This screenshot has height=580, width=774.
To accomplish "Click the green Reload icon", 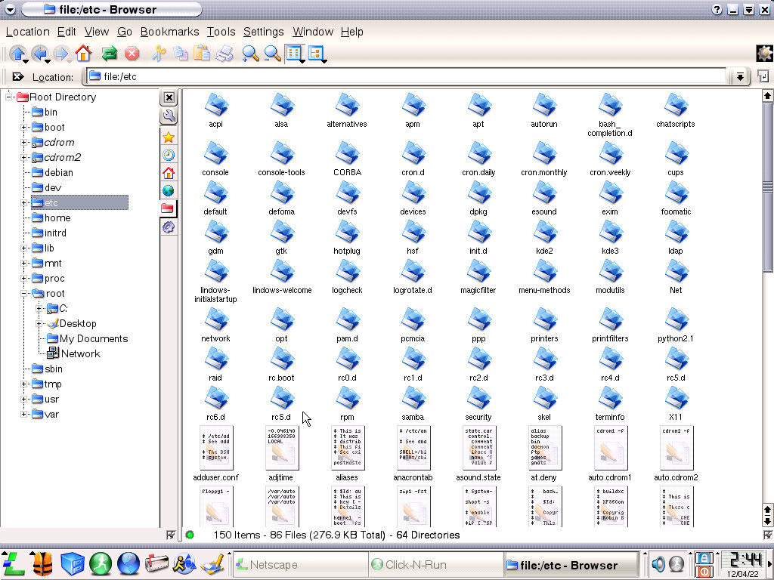I will coord(109,54).
